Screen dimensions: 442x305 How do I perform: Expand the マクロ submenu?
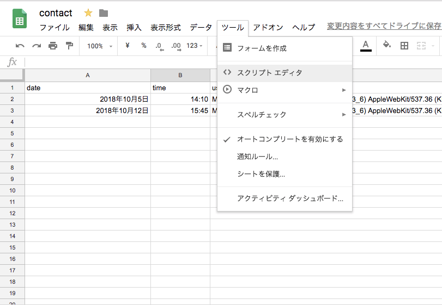[x=284, y=90]
